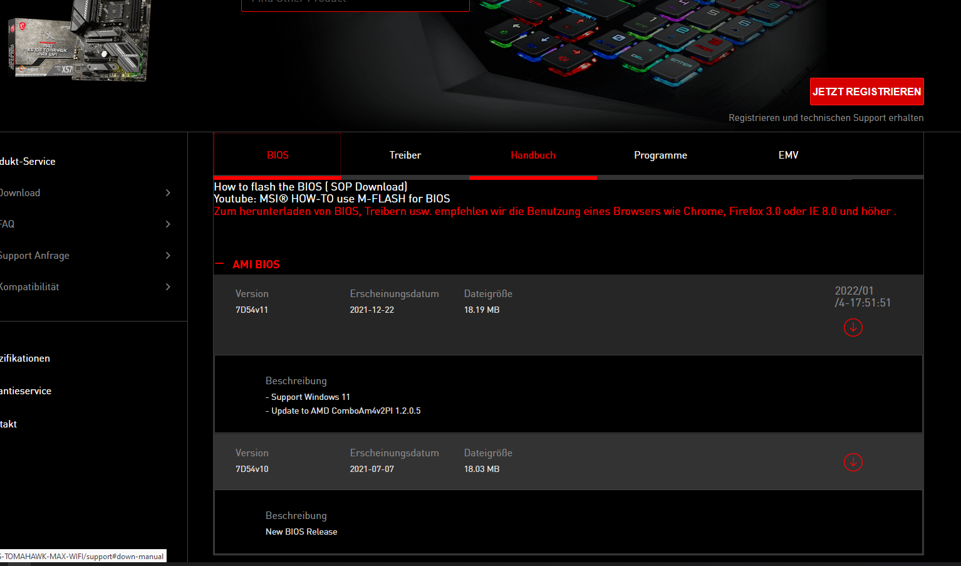Open the SOP Download flash guide link
961x566 pixels.
click(310, 187)
